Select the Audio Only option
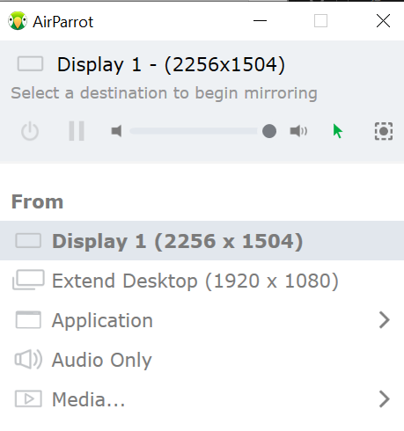This screenshot has height=431, width=404. click(202, 360)
